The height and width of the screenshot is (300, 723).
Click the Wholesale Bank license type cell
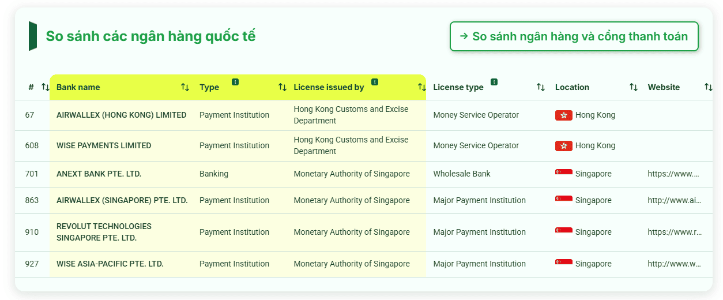tap(462, 174)
